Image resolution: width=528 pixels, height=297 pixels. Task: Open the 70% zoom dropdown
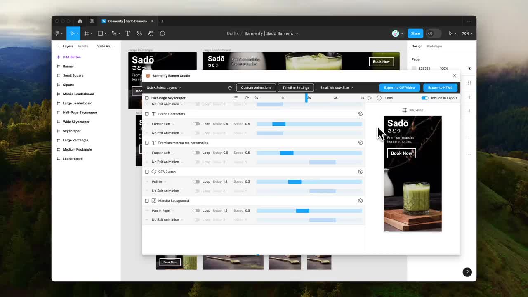467,33
